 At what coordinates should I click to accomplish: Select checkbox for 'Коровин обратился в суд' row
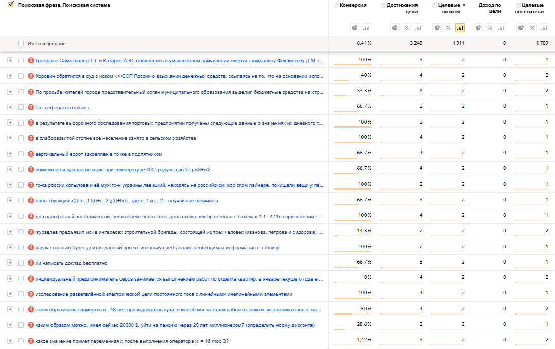pos(21,76)
